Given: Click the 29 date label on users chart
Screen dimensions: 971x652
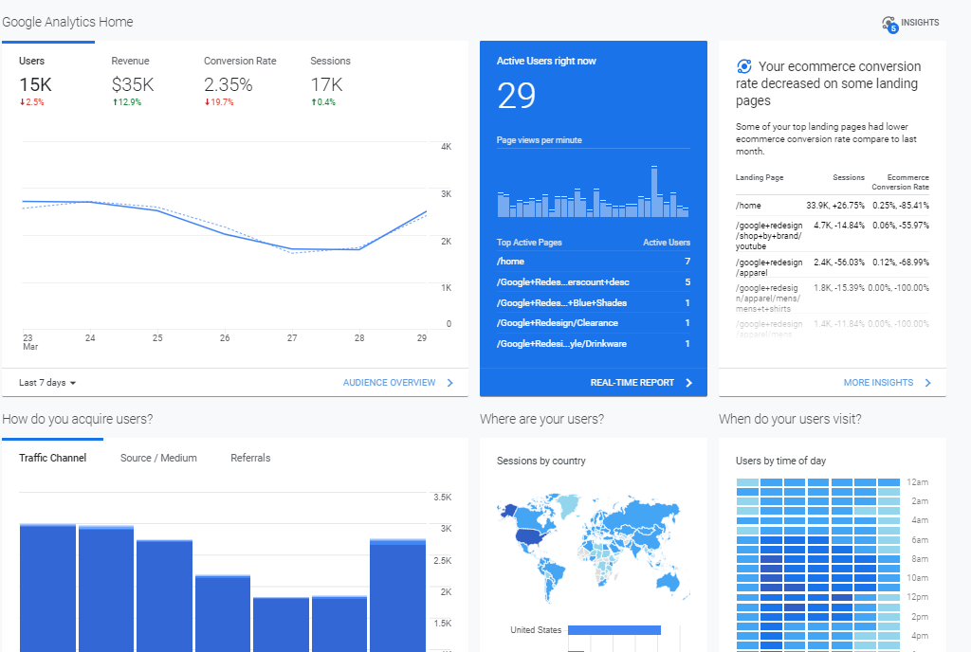Looking at the screenshot, I should point(422,337).
